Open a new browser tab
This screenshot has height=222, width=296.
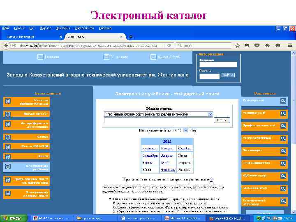tap(131, 37)
